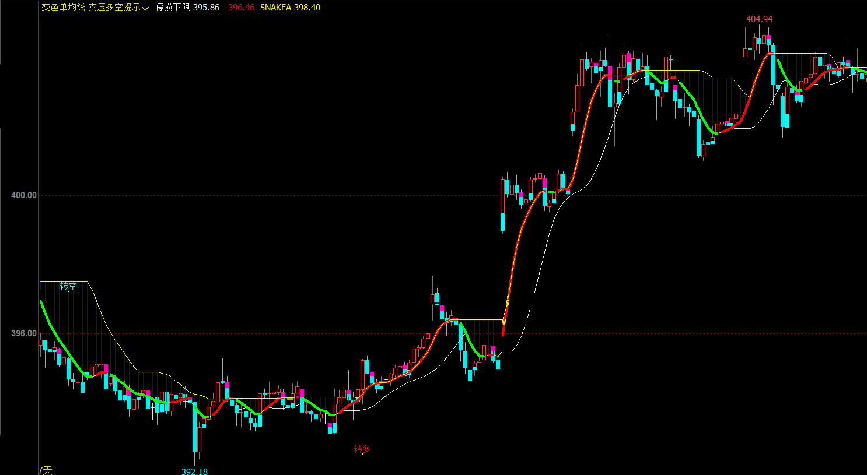Select the magenta candle under the 404.94 label
The image size is (867, 475).
coord(769,40)
